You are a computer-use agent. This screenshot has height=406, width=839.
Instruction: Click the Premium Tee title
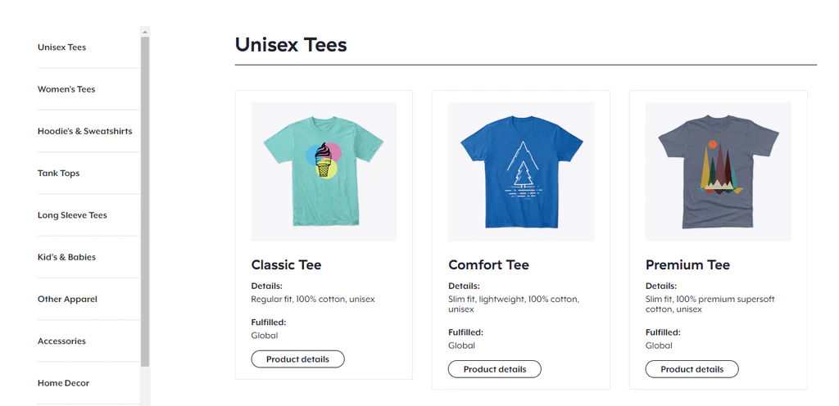click(x=687, y=265)
